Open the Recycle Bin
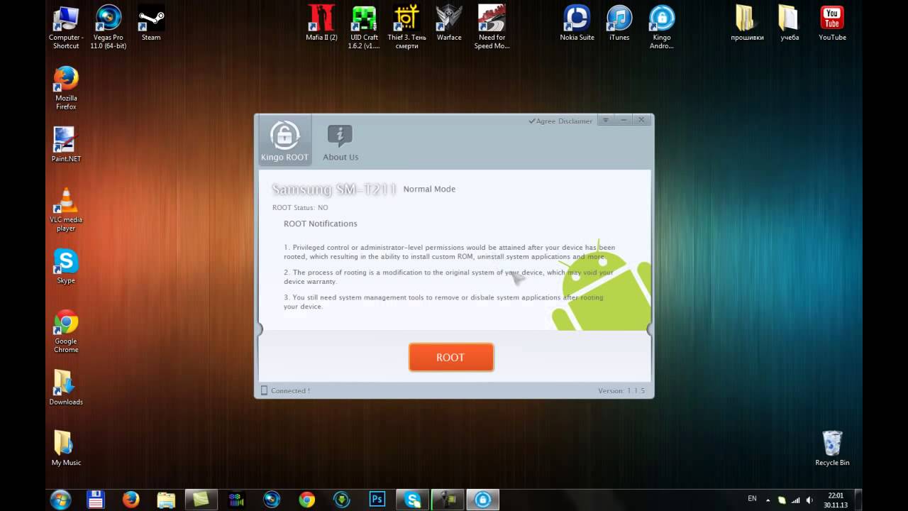Screen dimensions: 908x511 point(832,449)
